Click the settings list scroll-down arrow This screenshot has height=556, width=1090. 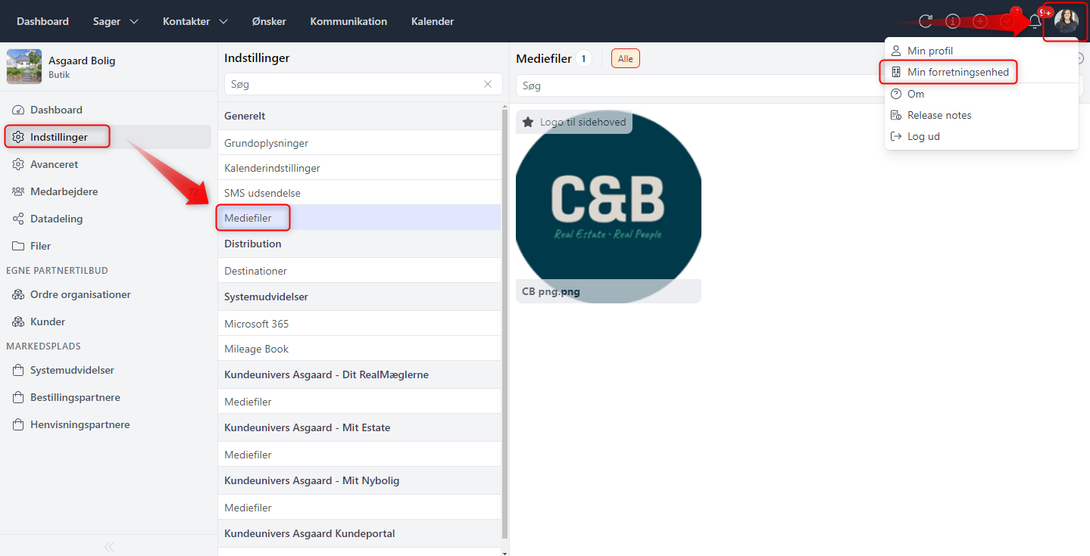pyautogui.click(x=505, y=552)
